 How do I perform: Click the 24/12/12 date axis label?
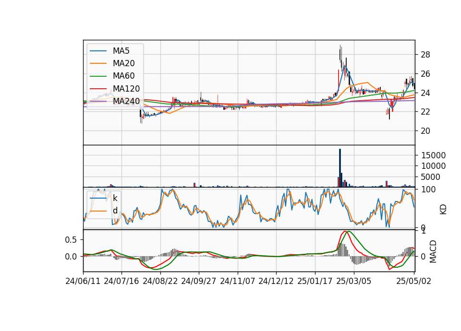276,281
